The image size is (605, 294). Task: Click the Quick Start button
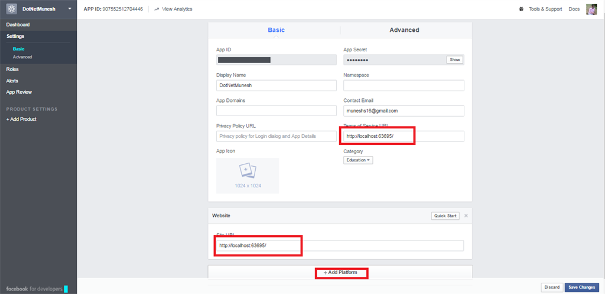click(445, 216)
